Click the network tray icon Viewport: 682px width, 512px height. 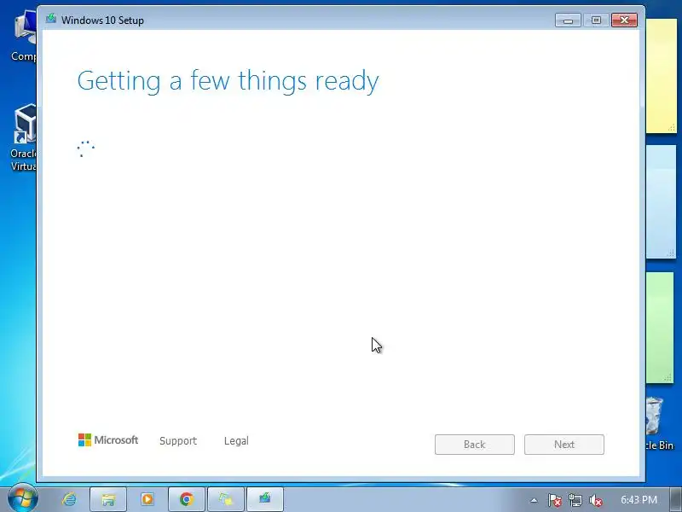click(x=575, y=500)
